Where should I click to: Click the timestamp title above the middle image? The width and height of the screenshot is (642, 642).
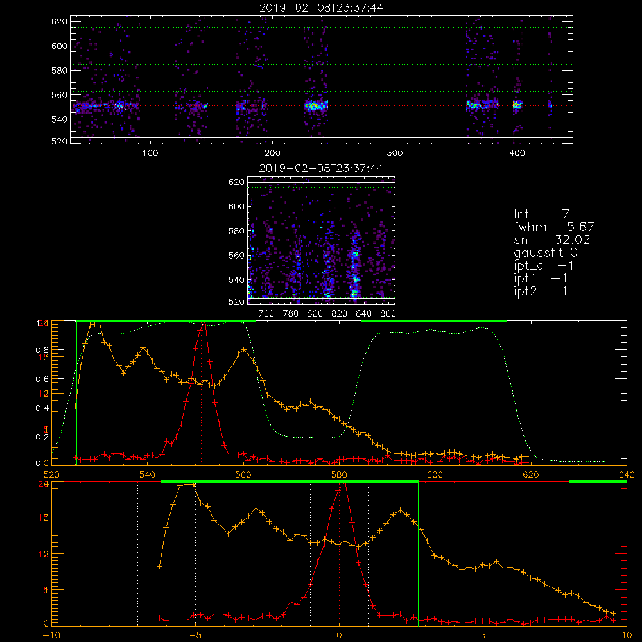[x=321, y=168]
